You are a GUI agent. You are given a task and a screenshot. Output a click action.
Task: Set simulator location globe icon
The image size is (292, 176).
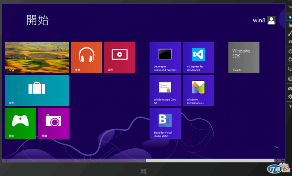[x=290, y=79]
